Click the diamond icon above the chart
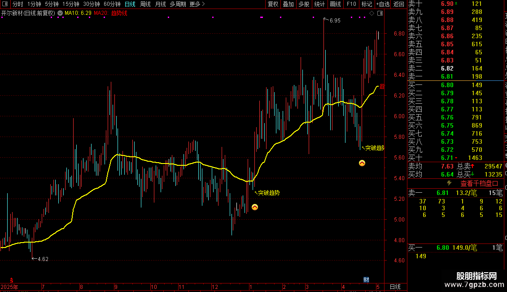Viewport: 507px width, 292px height. tap(372, 13)
